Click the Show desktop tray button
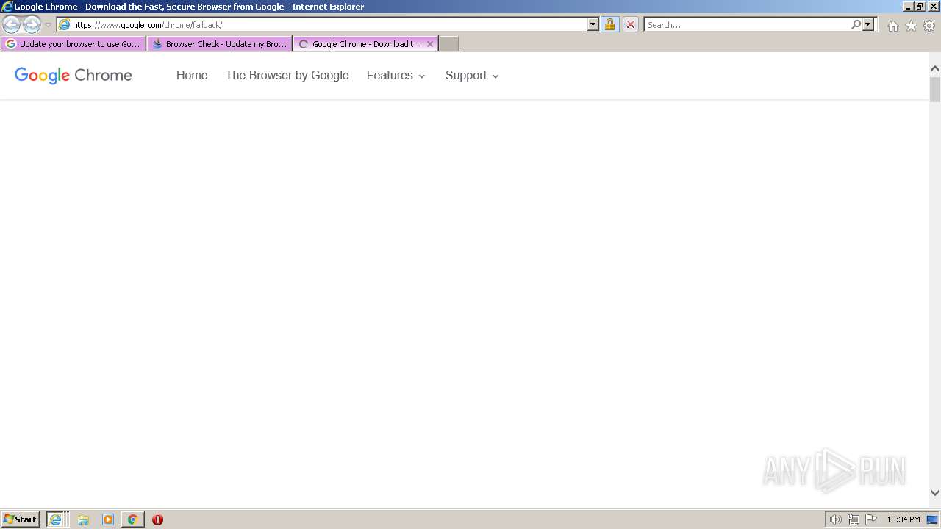Screen dimensions: 941x529 pos(933,519)
